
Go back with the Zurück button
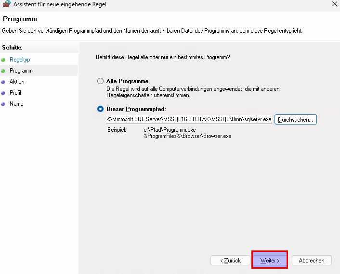click(230, 261)
